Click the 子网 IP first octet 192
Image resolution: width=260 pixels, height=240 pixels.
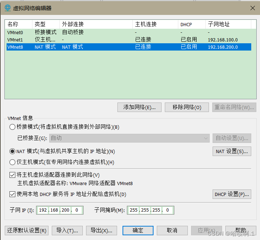coord(43,210)
